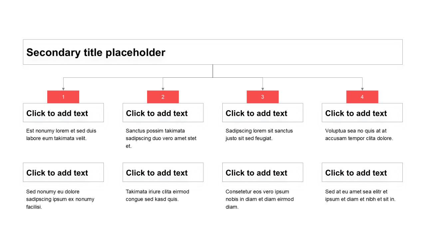Click the heading above 'Sed at eu amet'
The width and height of the screenshot is (426, 239).
click(x=362, y=172)
